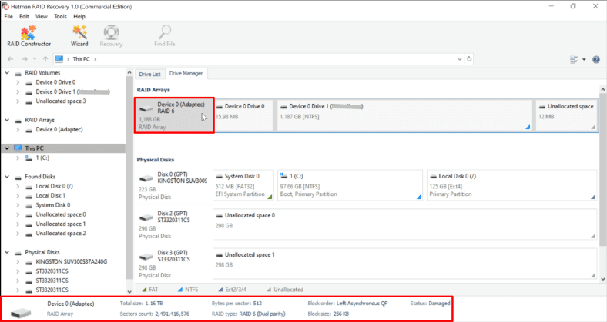This screenshot has height=322, width=607.
Task: Select Unallocated space 3 in tree
Action: click(x=61, y=101)
